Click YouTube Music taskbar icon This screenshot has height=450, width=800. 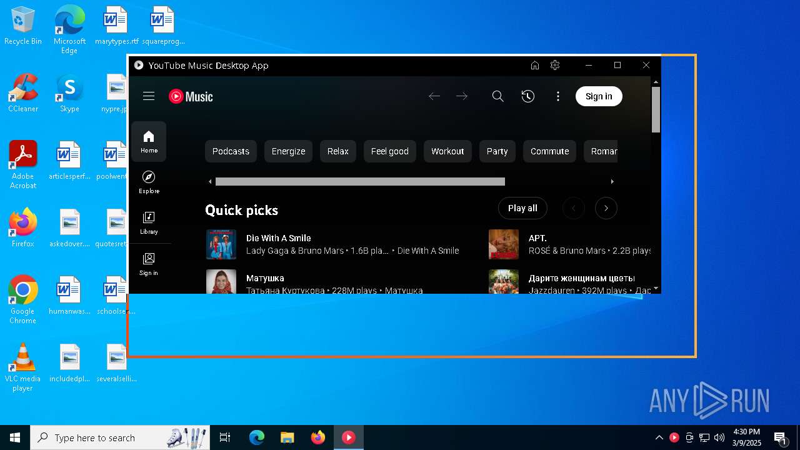(x=349, y=437)
